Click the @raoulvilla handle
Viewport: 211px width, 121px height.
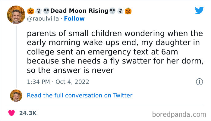point(43,19)
